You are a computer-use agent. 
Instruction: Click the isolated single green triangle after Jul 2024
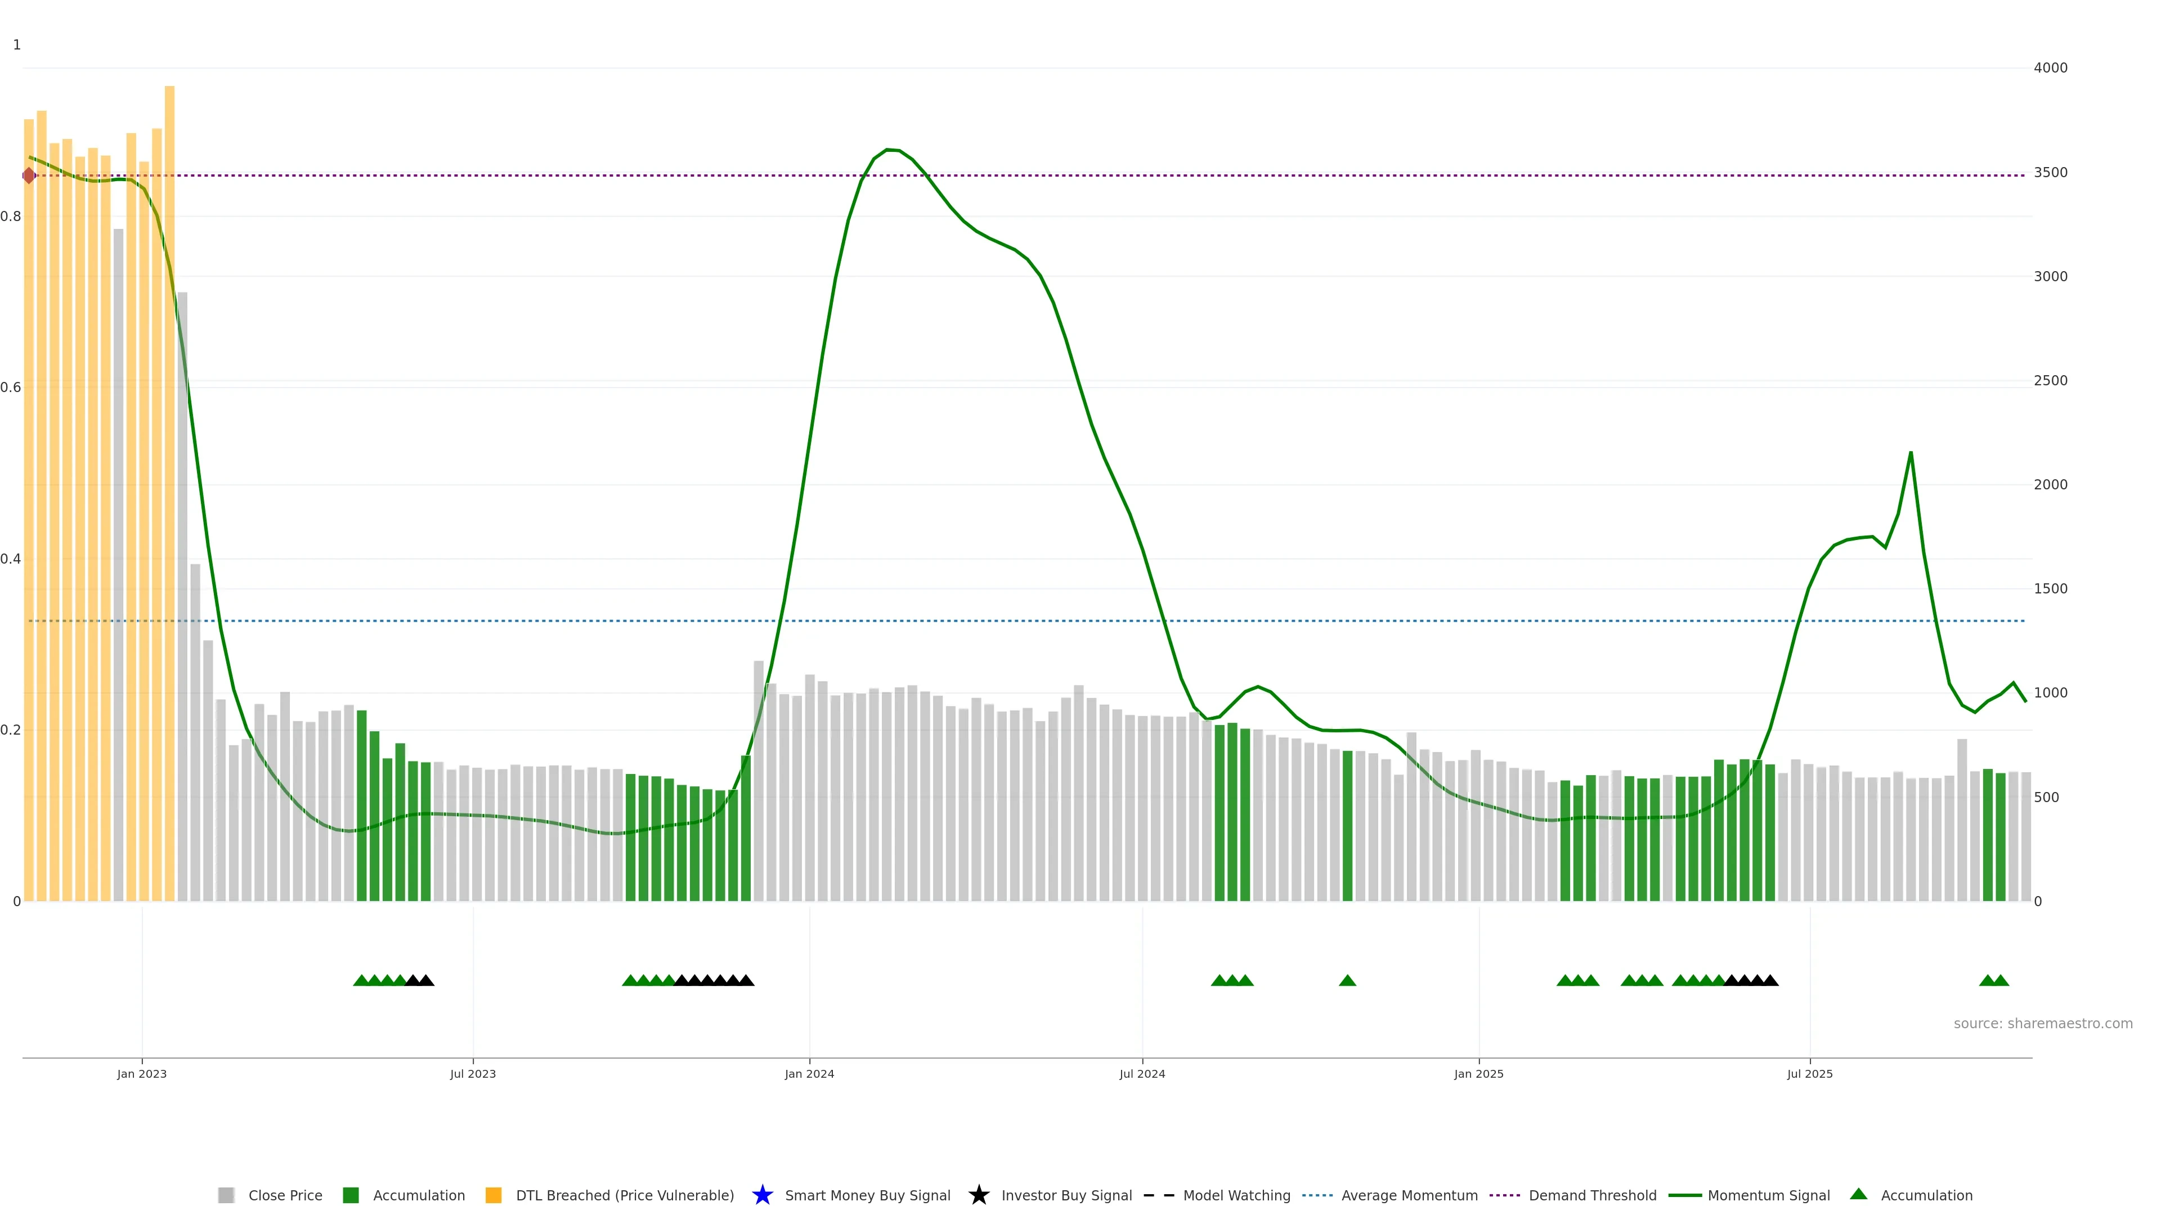(1347, 980)
